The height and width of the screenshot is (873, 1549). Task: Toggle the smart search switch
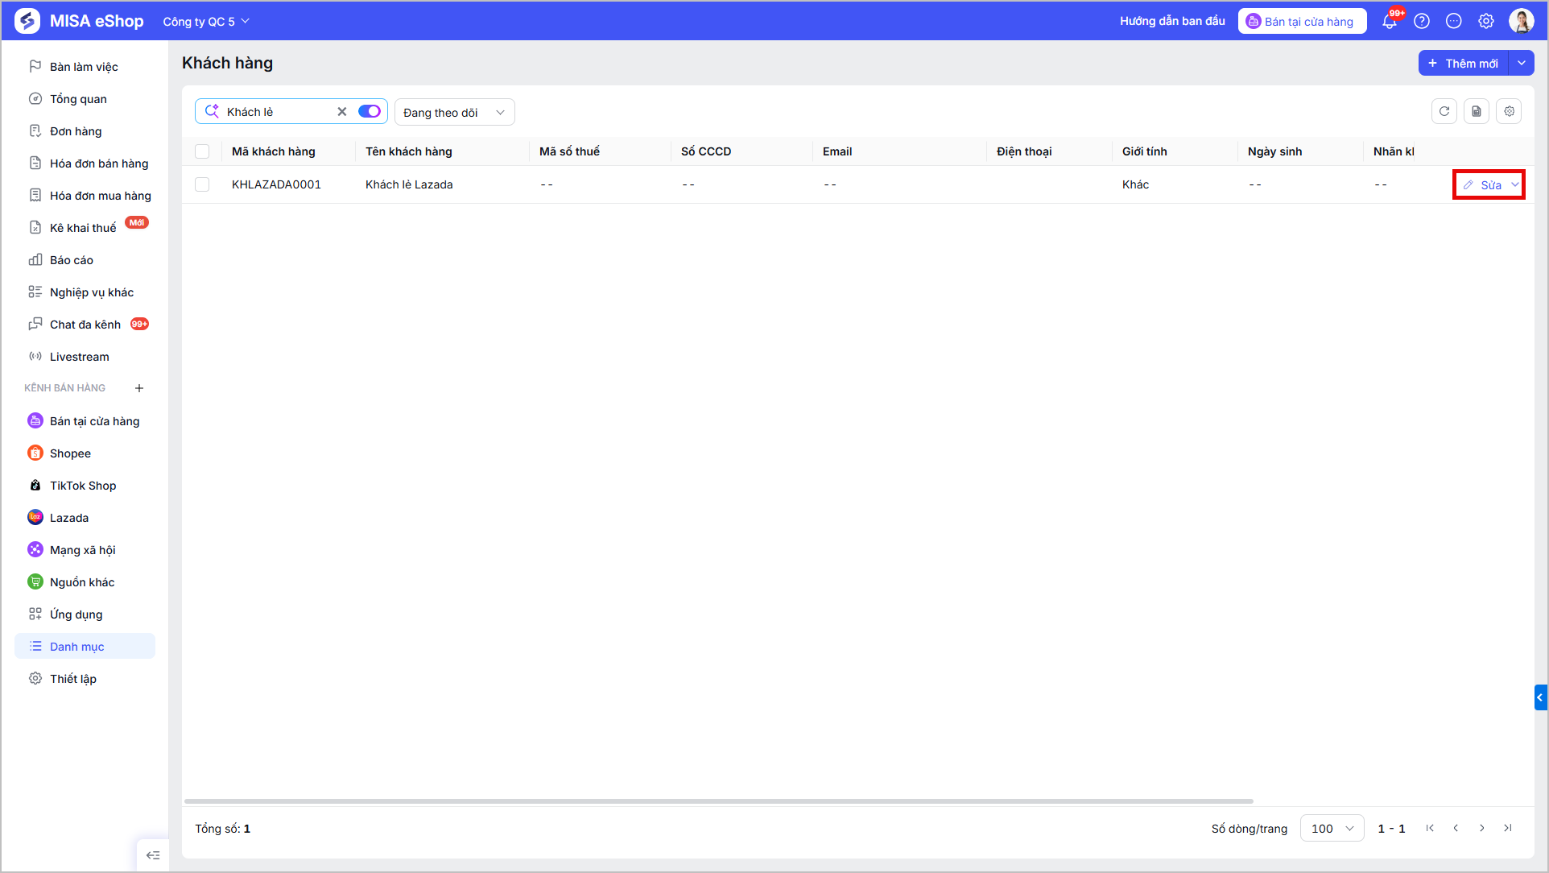[x=370, y=111]
